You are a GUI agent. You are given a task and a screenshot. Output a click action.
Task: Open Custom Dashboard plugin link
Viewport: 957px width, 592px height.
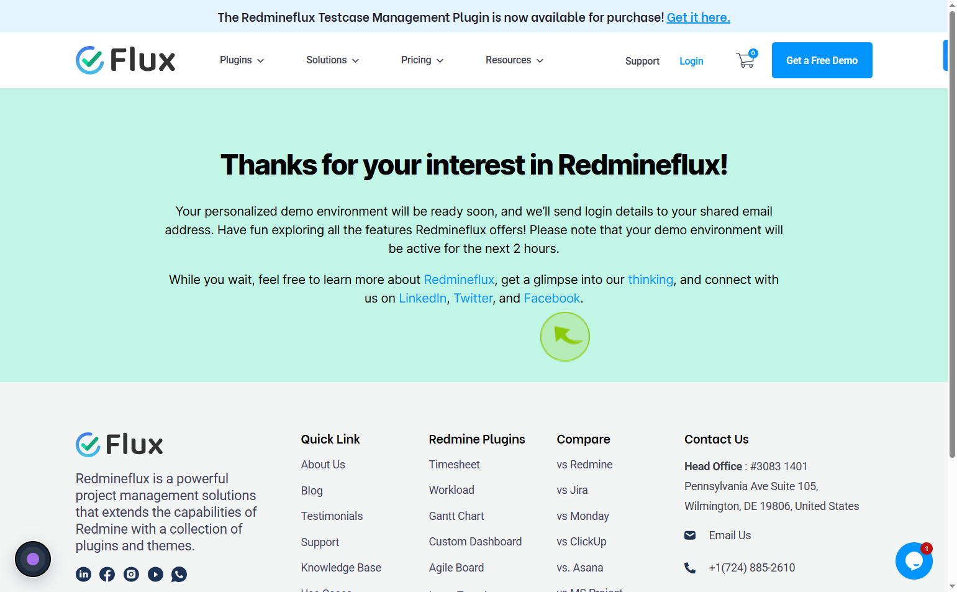pyautogui.click(x=475, y=542)
